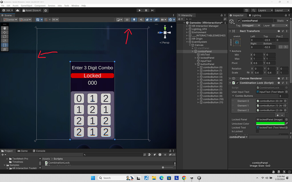Click the Pause button

pyautogui.click(x=146, y=10)
